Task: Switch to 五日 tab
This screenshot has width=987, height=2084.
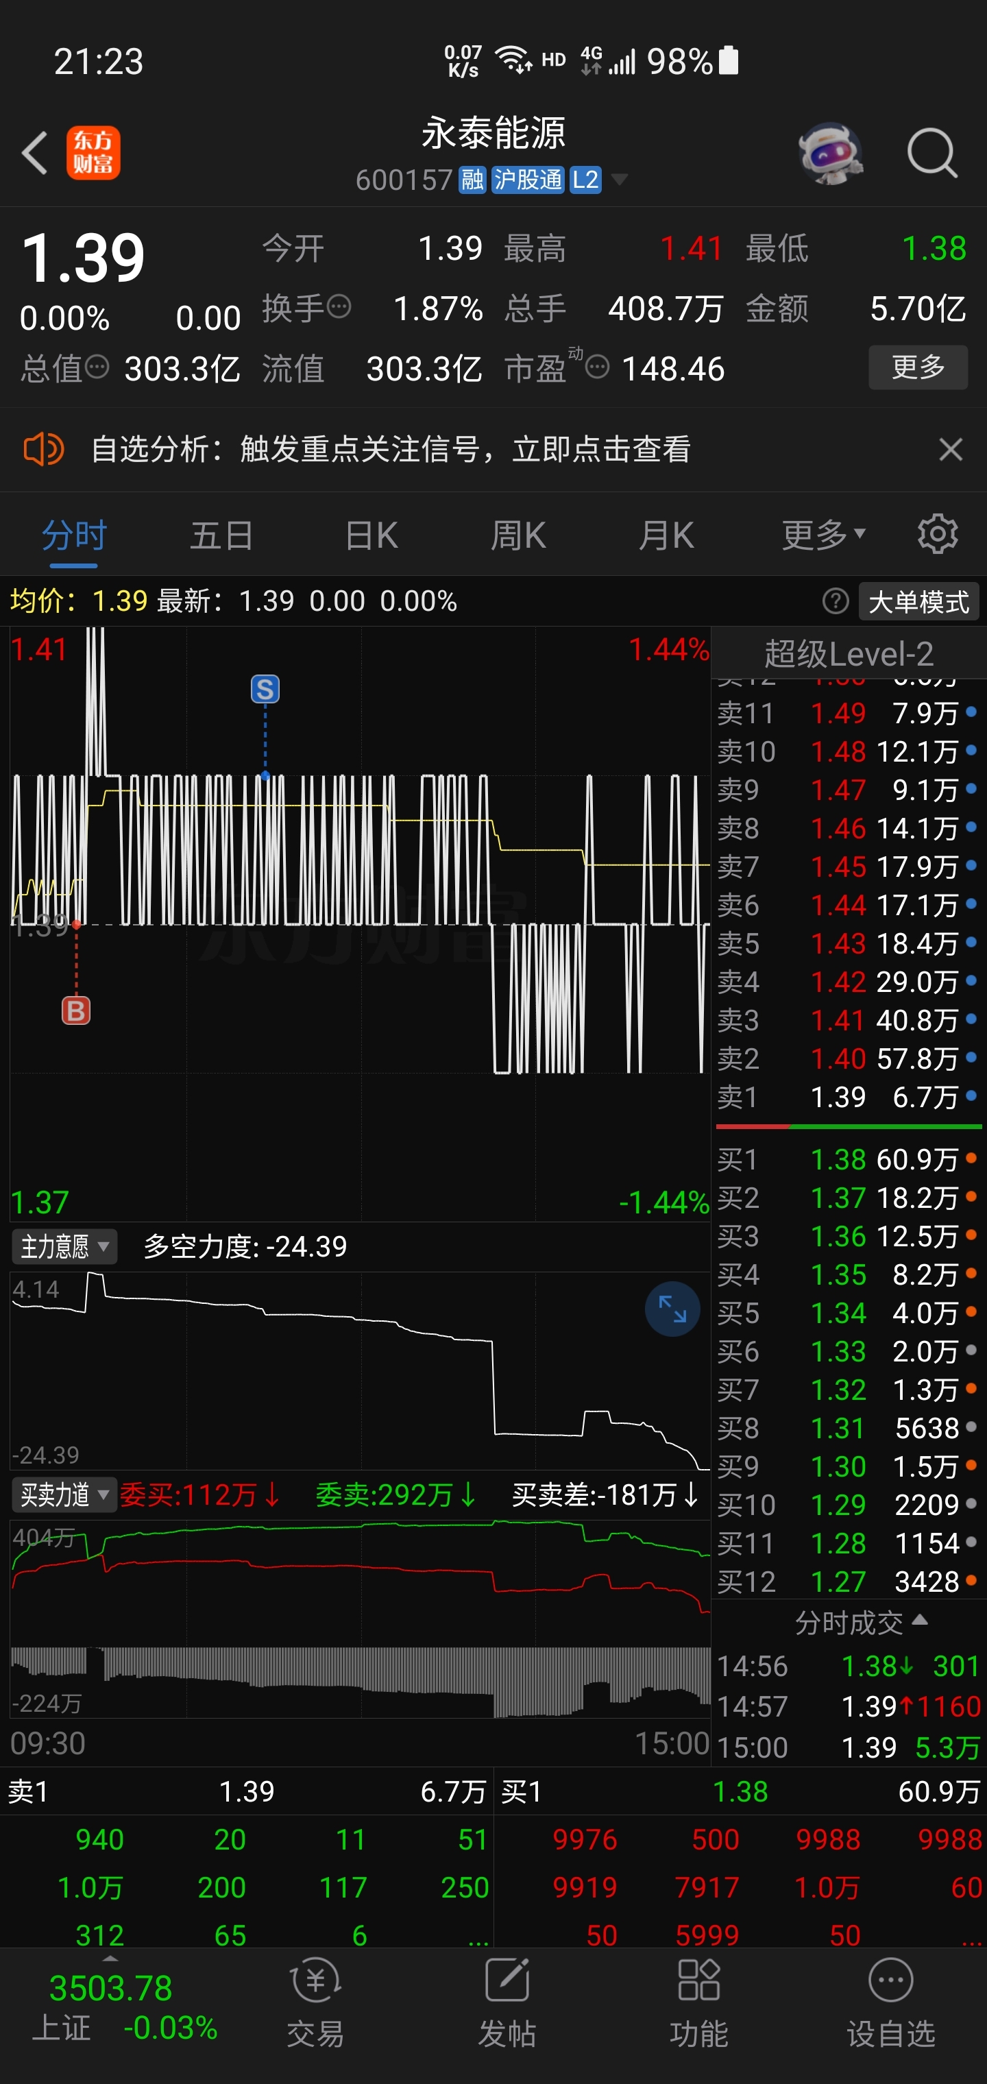Action: (x=221, y=535)
